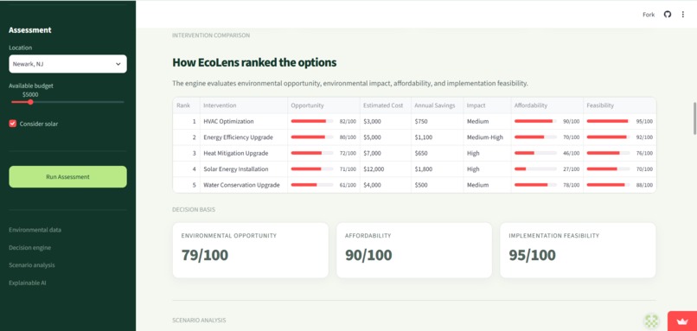Go to Scenario analysis section

point(32,264)
